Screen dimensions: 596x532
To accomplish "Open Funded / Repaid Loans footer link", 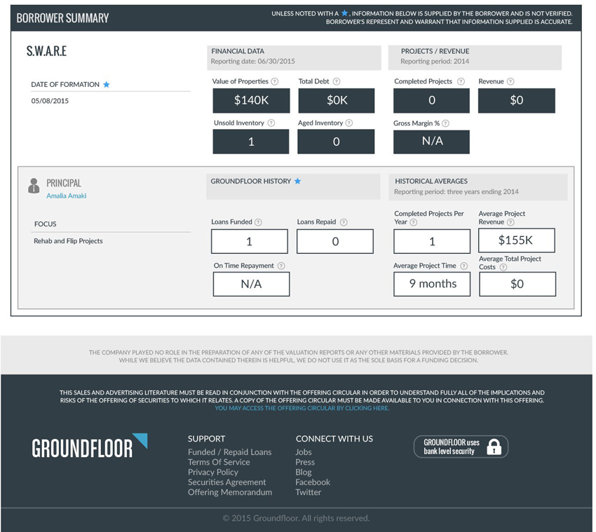I will (229, 452).
